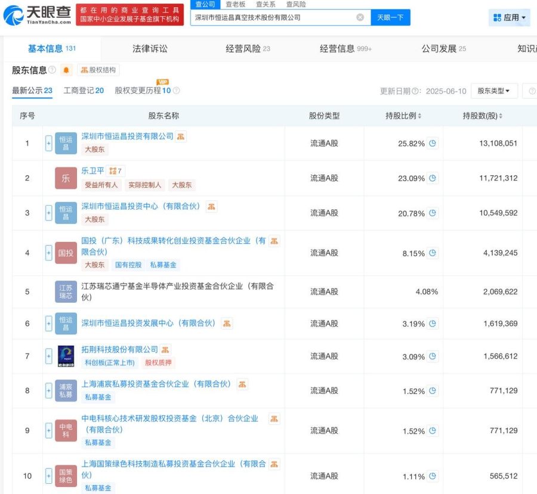Image resolution: width=537 pixels, height=494 pixels.
Task: Open equity chart icon for 上海浦宸私募投资基金
Action: pyautogui.click(x=242, y=384)
